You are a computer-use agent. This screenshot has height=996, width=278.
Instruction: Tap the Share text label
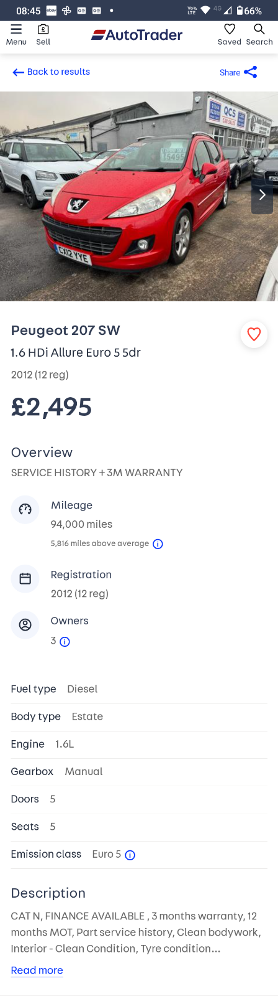pos(230,73)
